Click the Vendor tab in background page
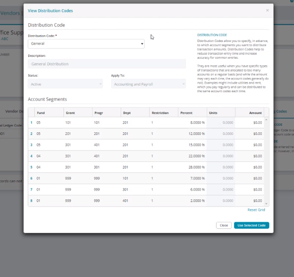 point(14,111)
